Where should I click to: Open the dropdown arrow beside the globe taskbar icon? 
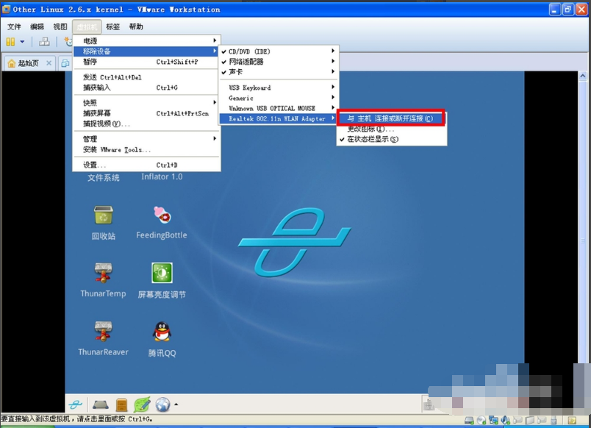coord(176,404)
